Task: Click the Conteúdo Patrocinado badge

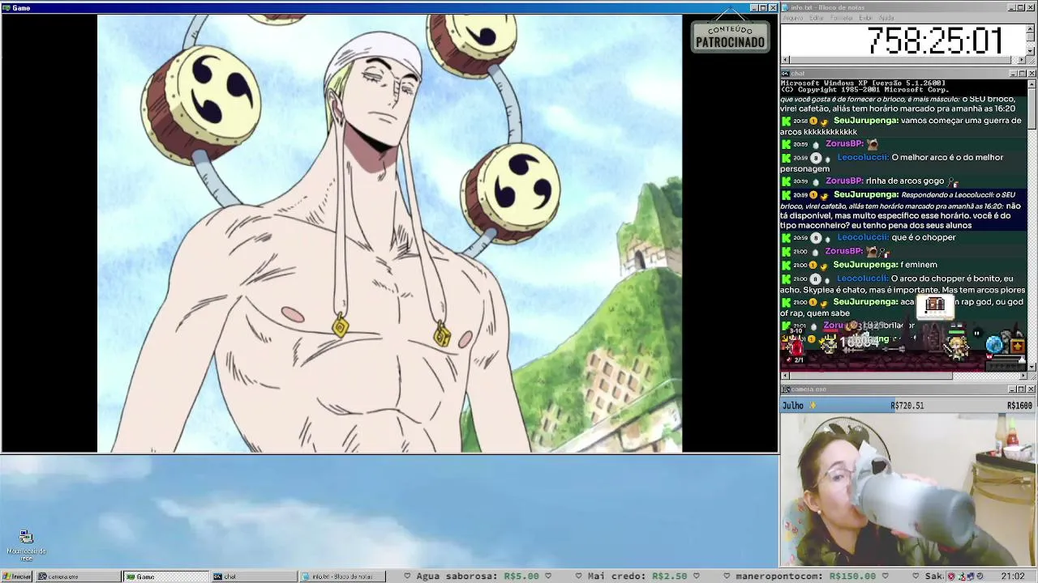Action: pyautogui.click(x=730, y=36)
